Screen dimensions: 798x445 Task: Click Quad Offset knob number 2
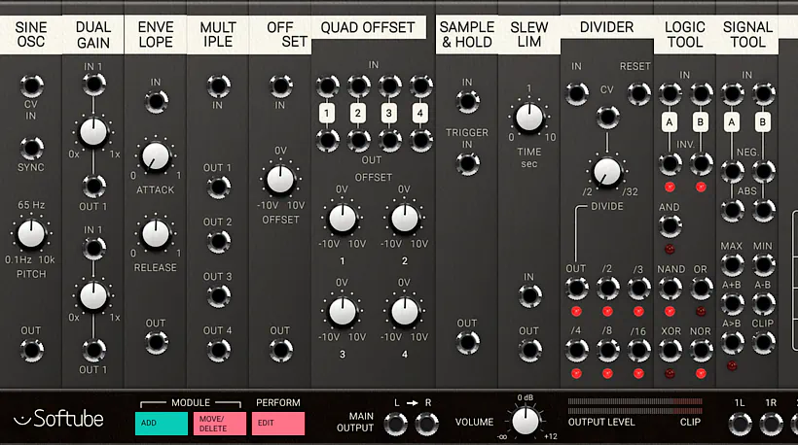coord(405,219)
